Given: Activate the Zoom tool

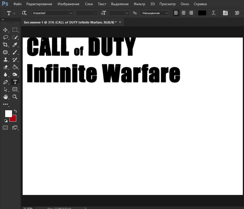Looking at the screenshot, I should click(15, 97).
